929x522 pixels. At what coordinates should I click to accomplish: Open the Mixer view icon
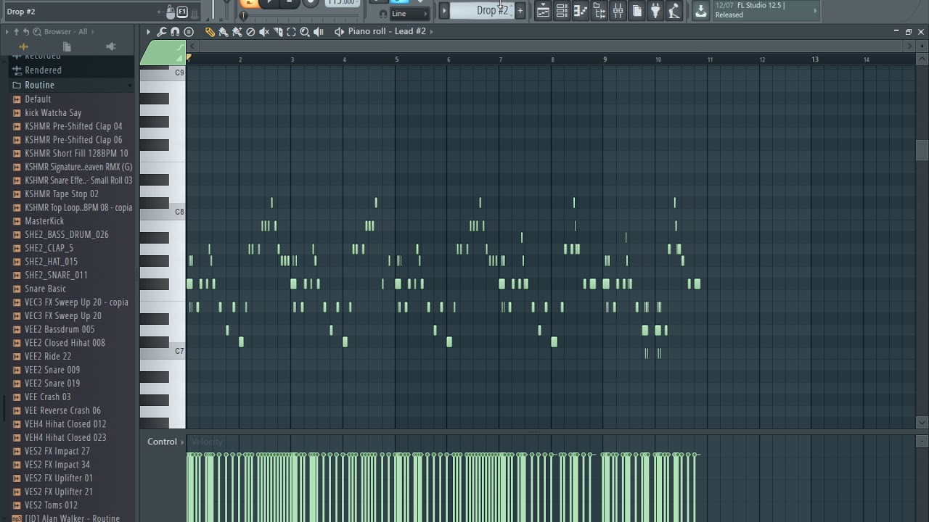tap(618, 11)
